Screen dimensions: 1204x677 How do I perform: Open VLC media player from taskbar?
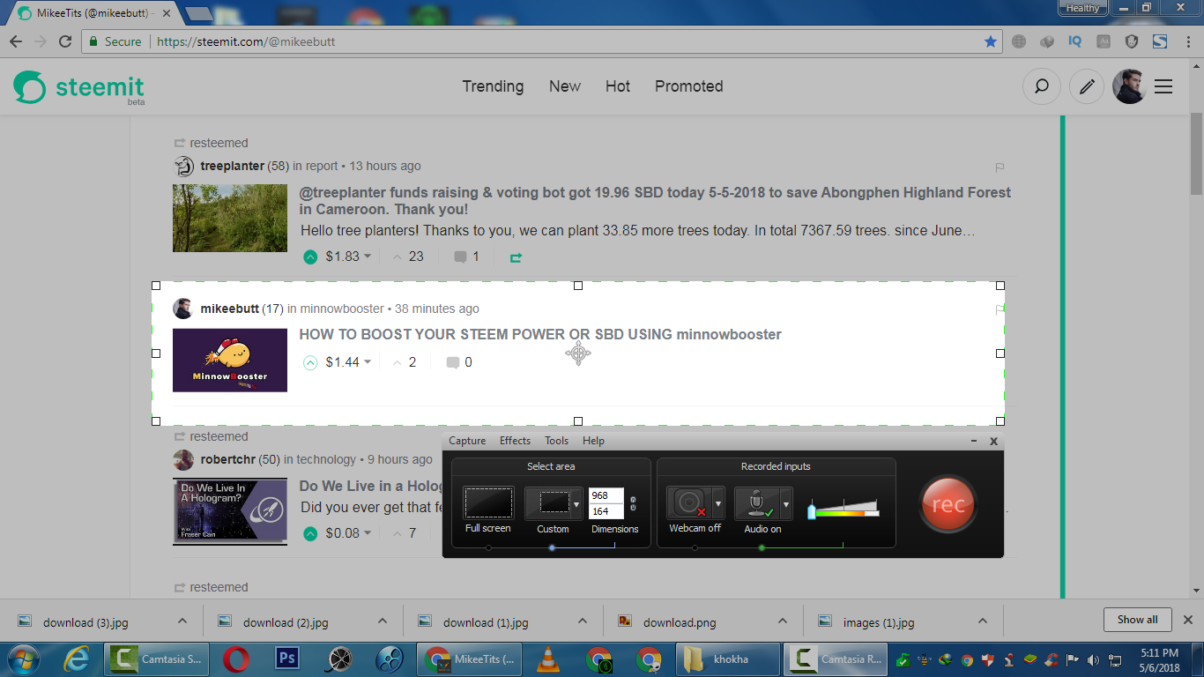point(548,659)
